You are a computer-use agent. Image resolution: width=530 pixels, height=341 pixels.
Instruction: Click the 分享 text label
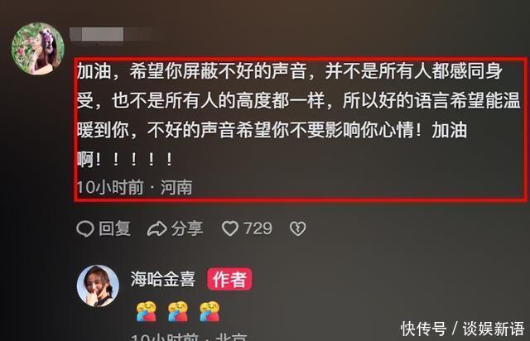point(187,228)
